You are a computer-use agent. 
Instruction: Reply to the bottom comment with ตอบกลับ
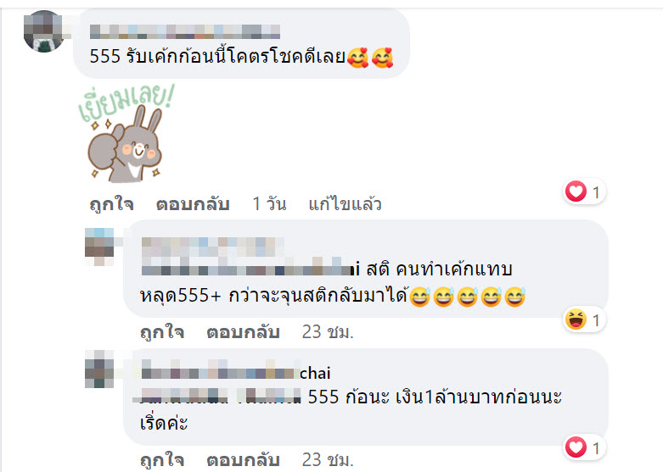pos(243,460)
